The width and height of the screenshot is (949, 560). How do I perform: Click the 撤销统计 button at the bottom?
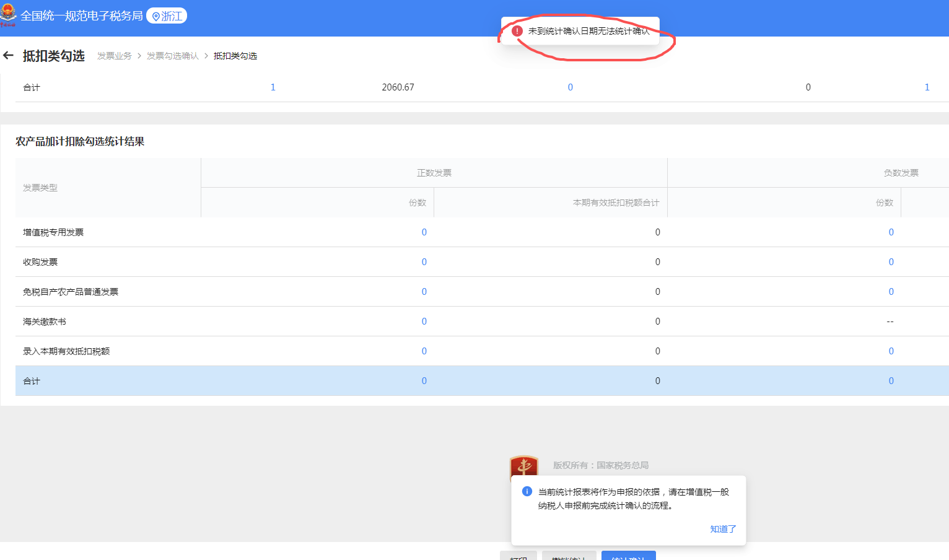point(569,556)
